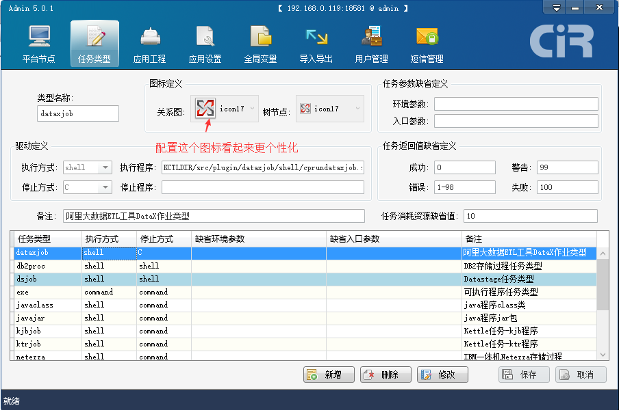
Task: Click the 任务消耗资源缺省值 field showing 10
Action: tap(531, 216)
